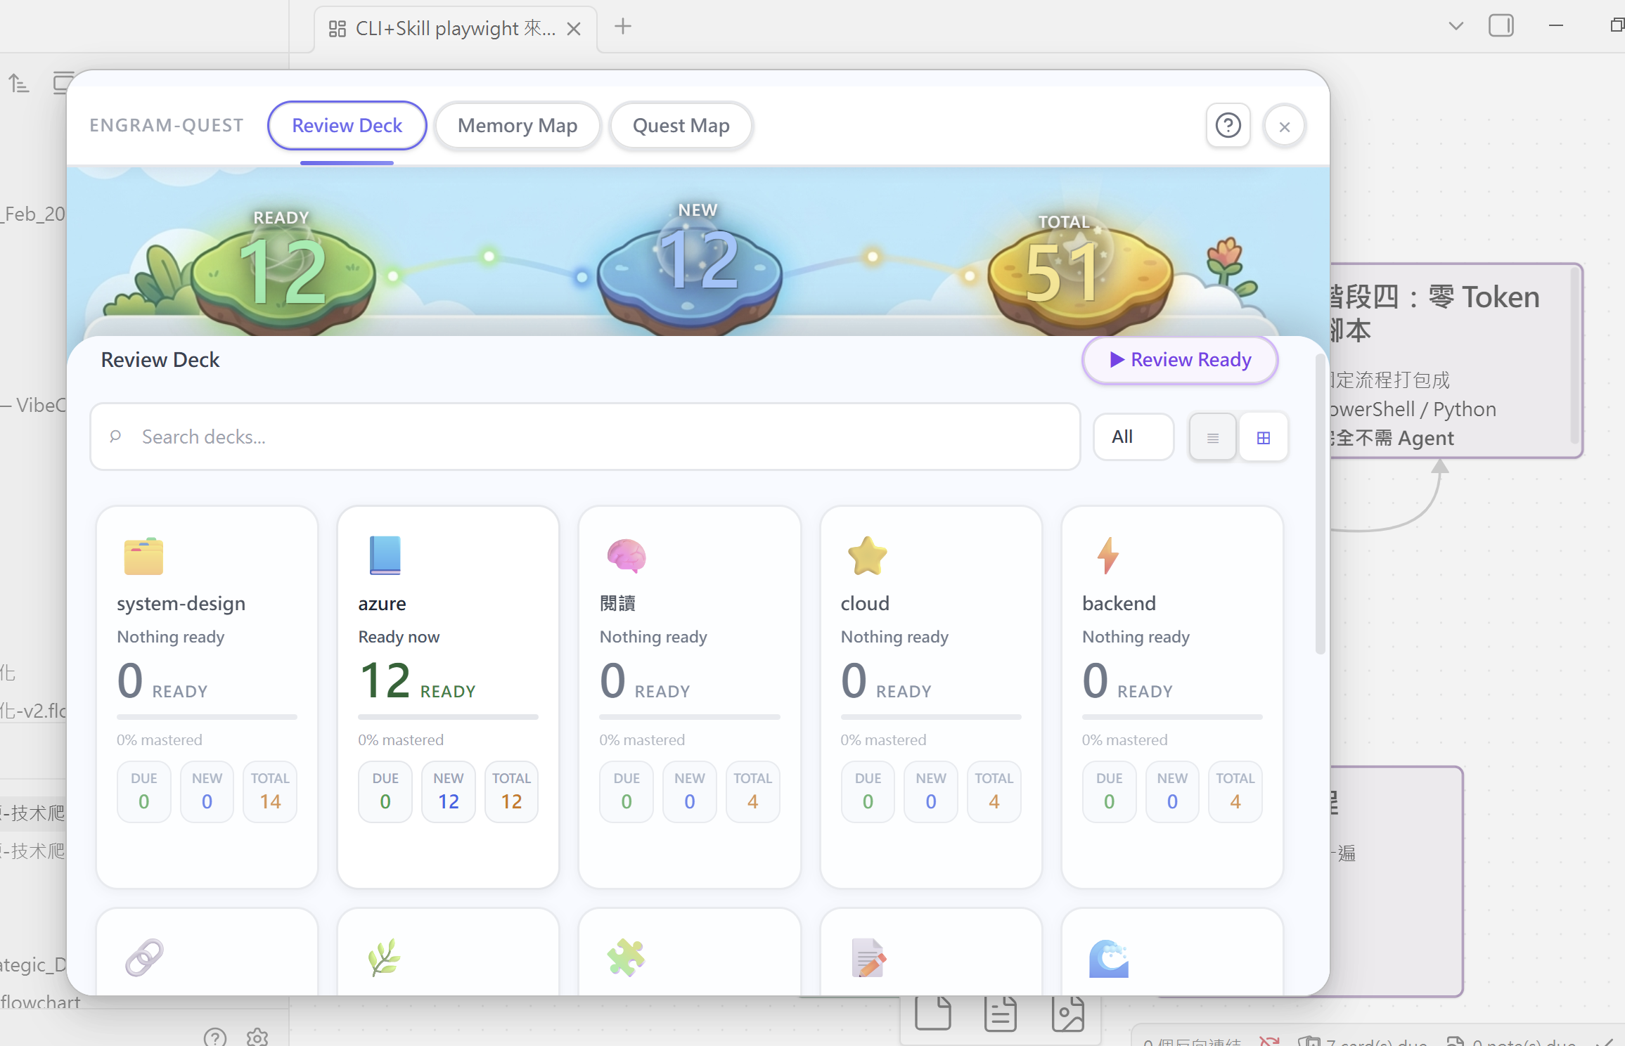Close the Engram-Quest modal with the X
Image resolution: width=1625 pixels, height=1046 pixels.
click(x=1284, y=127)
